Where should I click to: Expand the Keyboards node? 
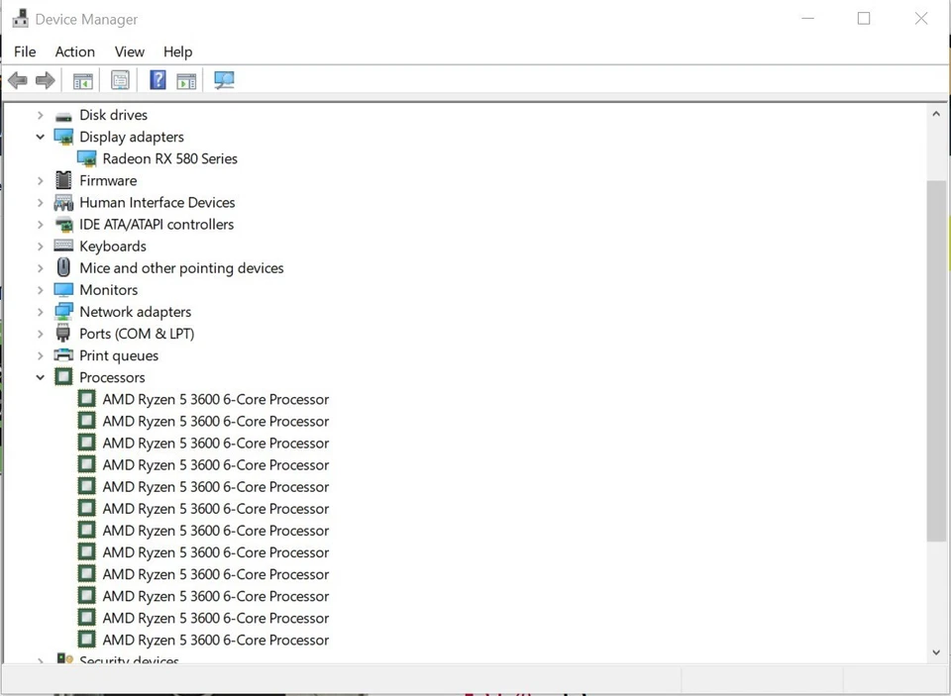(40, 247)
